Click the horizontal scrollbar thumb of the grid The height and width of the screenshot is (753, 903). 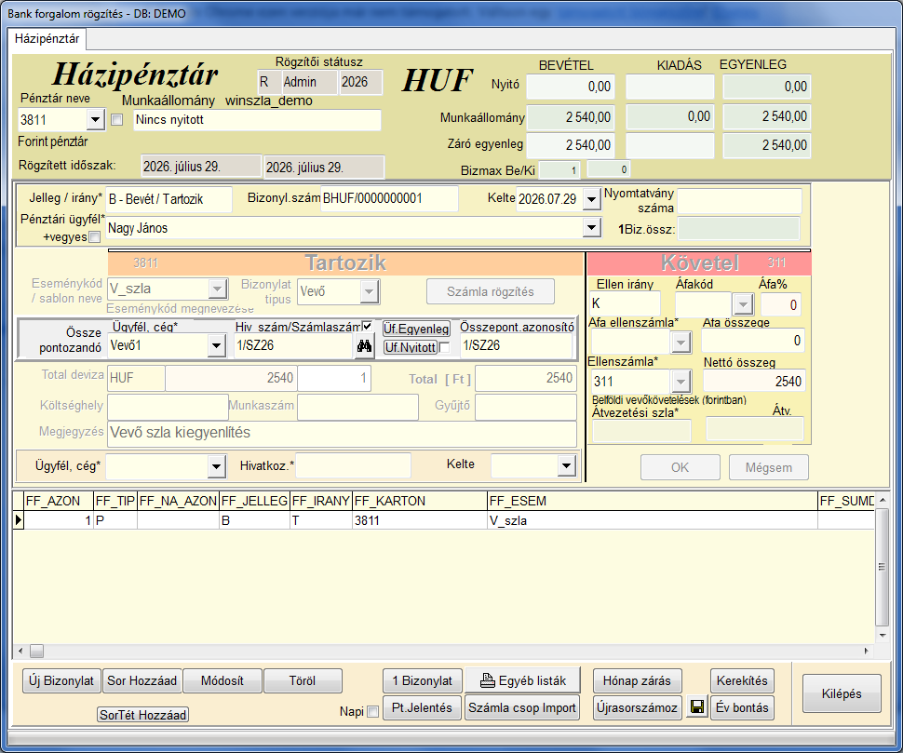[37, 652]
